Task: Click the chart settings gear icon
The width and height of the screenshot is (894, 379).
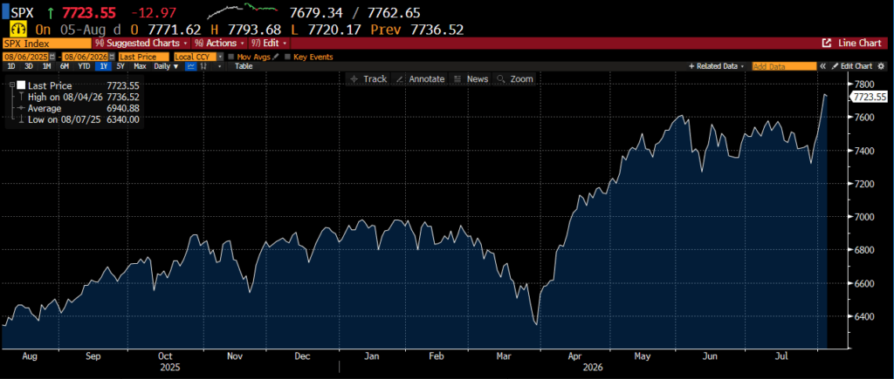Action: [882, 66]
